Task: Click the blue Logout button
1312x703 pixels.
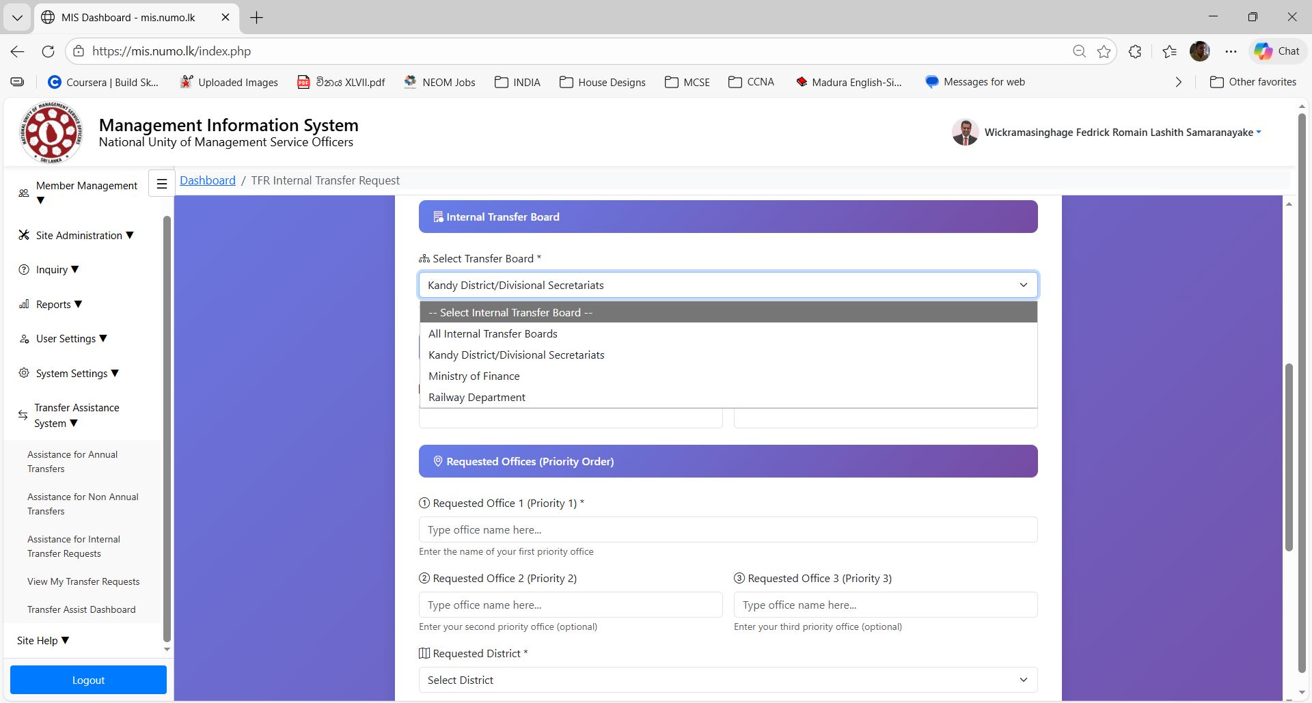Action: [88, 680]
